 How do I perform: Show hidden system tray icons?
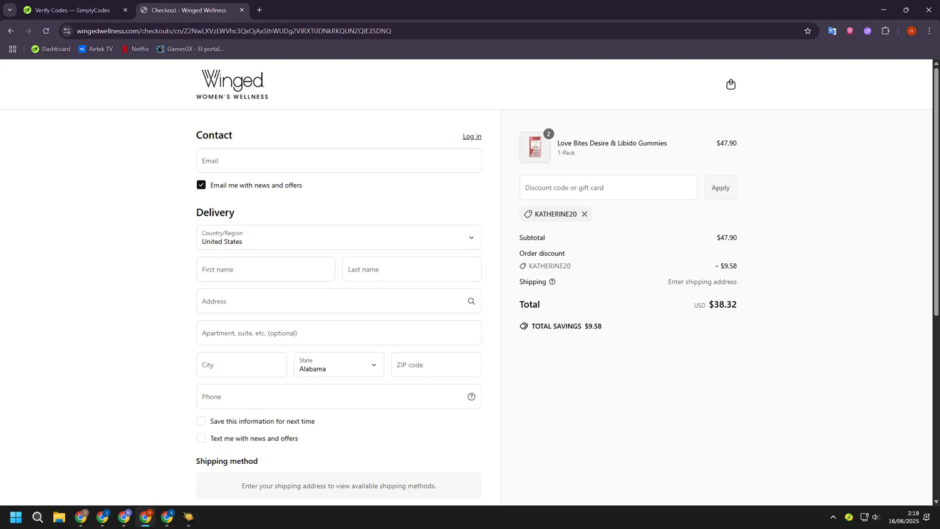pos(833,517)
